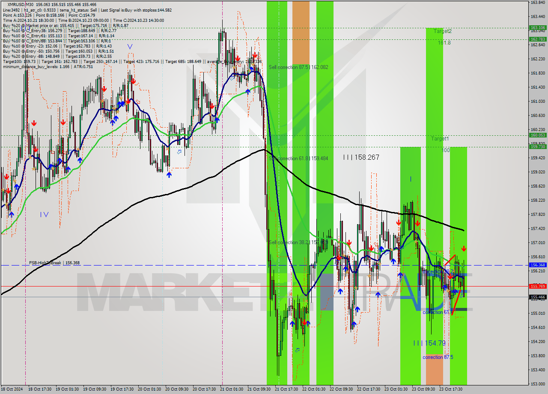The image size is (548, 394).
Task: Select the Buy %10 @ Entry -23: 152.06 line
Action: tap(57, 46)
